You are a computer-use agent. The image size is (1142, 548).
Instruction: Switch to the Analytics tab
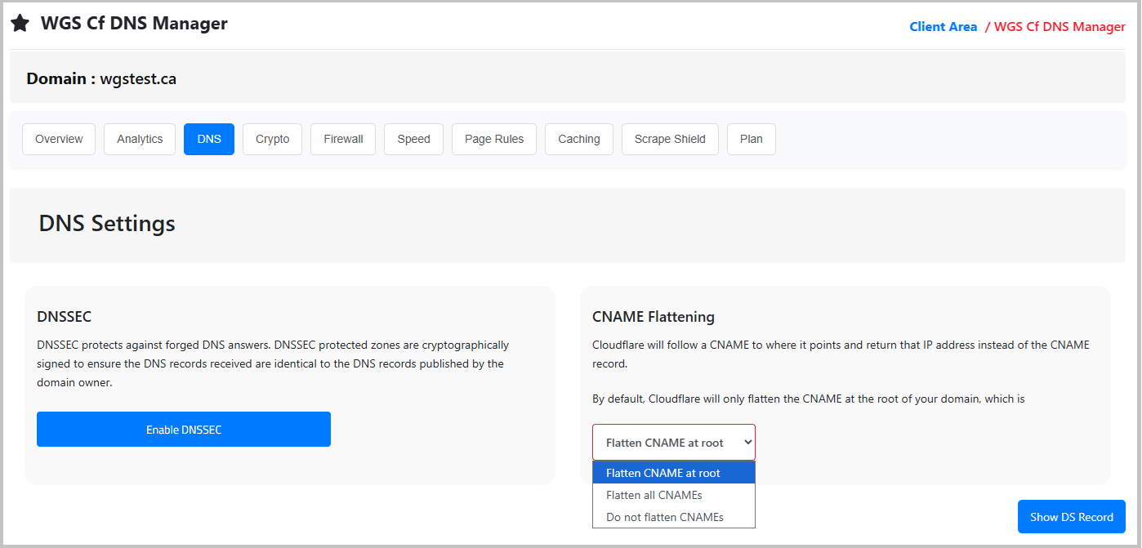click(140, 139)
